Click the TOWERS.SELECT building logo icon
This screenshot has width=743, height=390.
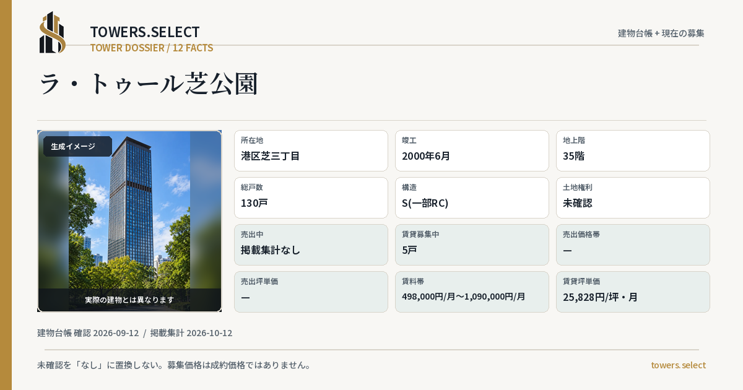[x=53, y=32]
